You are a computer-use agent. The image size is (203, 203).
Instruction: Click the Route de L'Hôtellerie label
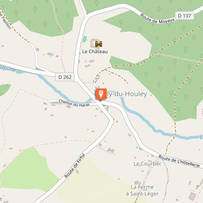tap(179, 161)
